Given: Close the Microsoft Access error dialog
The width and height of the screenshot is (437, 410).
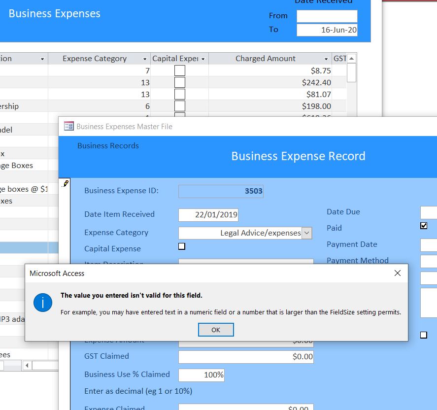Looking at the screenshot, I should (397, 273).
